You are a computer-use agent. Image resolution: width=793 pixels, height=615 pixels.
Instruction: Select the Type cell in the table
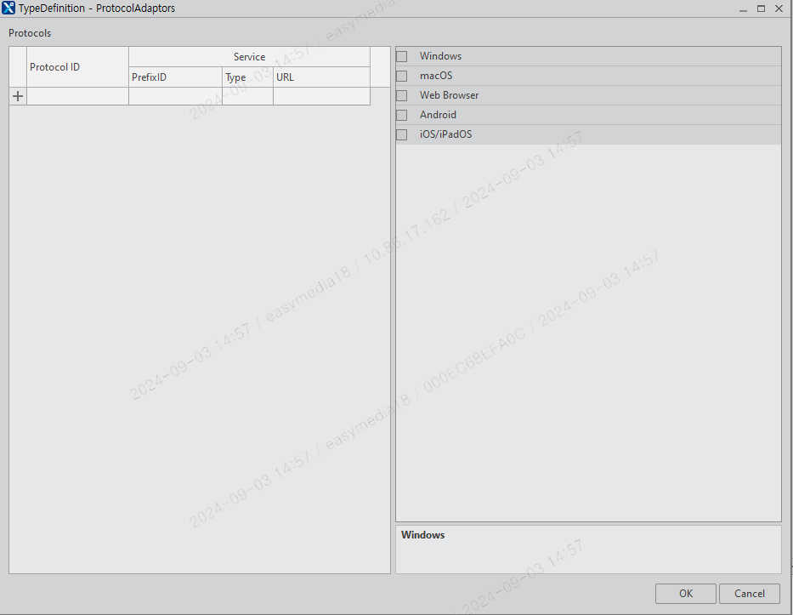click(x=247, y=95)
